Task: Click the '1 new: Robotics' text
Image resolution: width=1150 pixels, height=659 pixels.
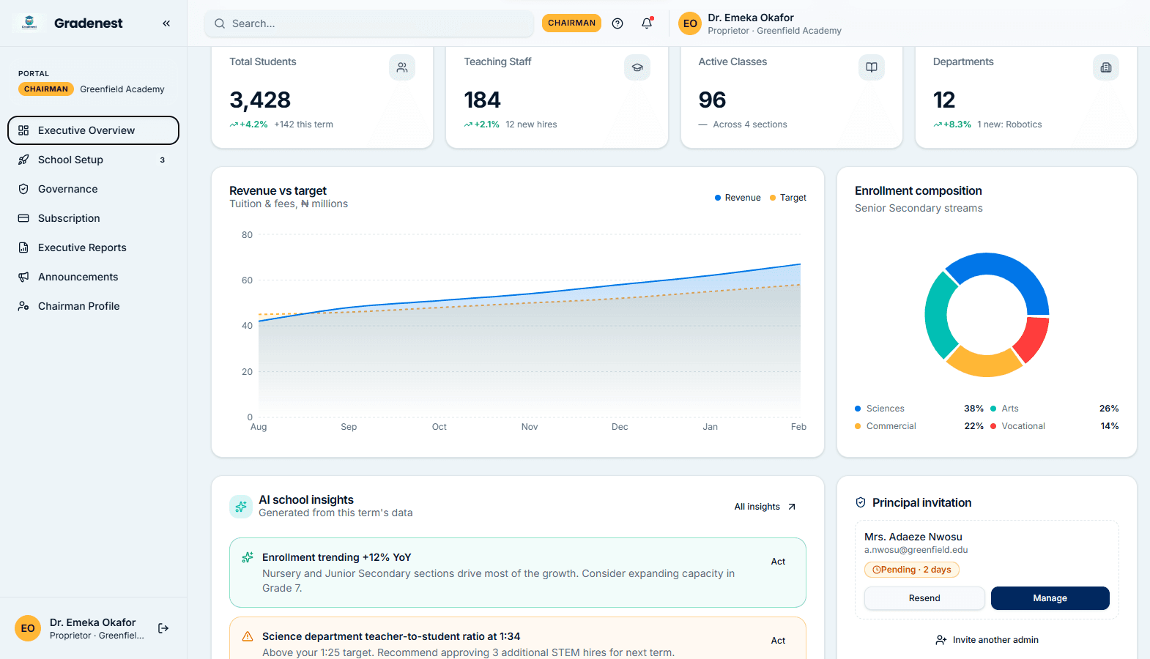Action: coord(1009,124)
